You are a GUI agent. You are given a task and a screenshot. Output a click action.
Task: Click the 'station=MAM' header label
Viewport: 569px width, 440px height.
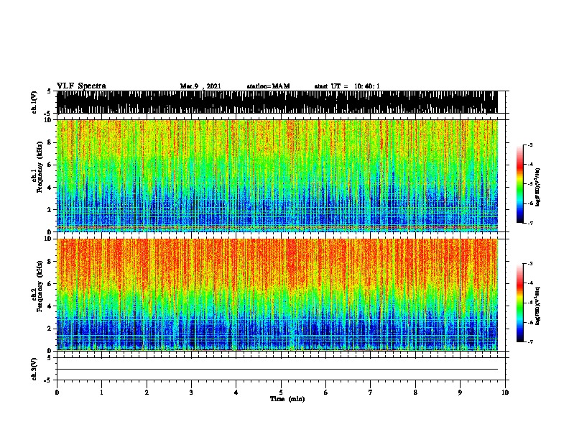[268, 86]
